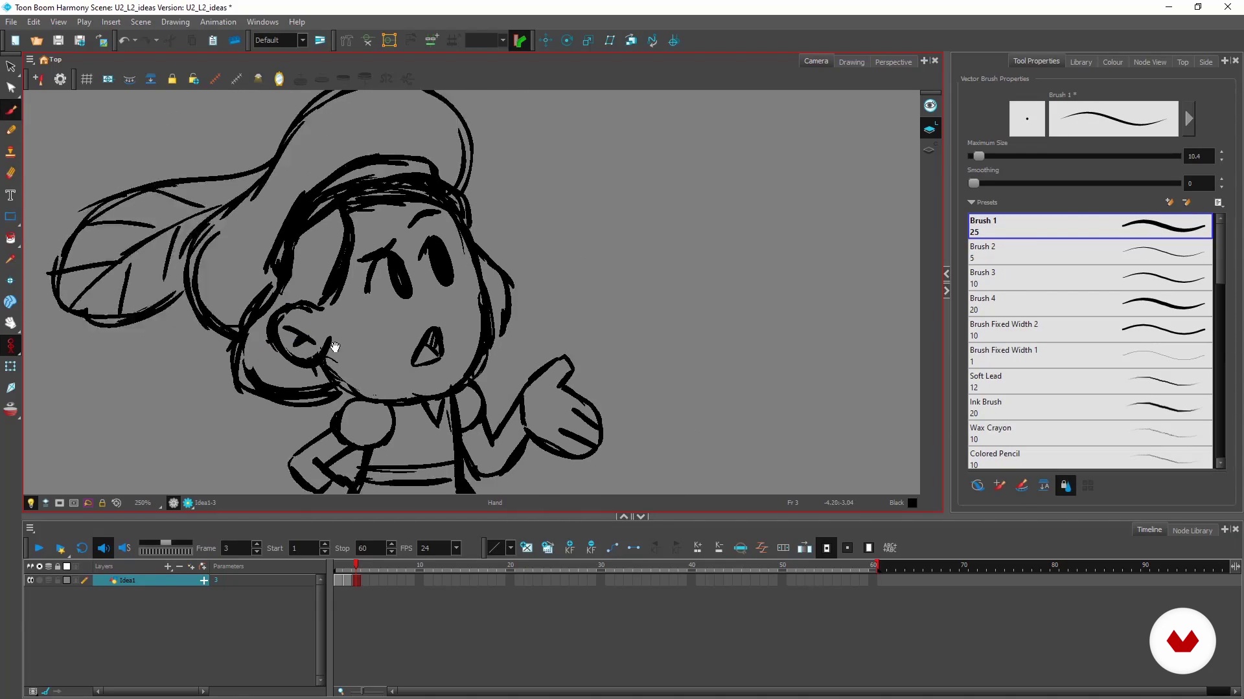Viewport: 1244px width, 699px height.
Task: Click the Duplicate Drawing icon
Action: tap(548, 548)
